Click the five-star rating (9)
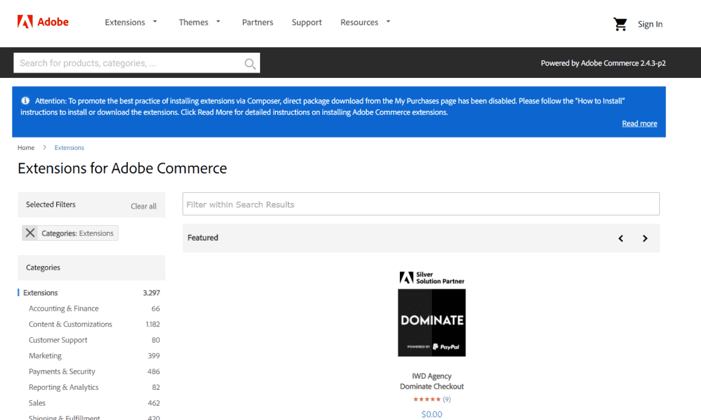 (x=432, y=399)
